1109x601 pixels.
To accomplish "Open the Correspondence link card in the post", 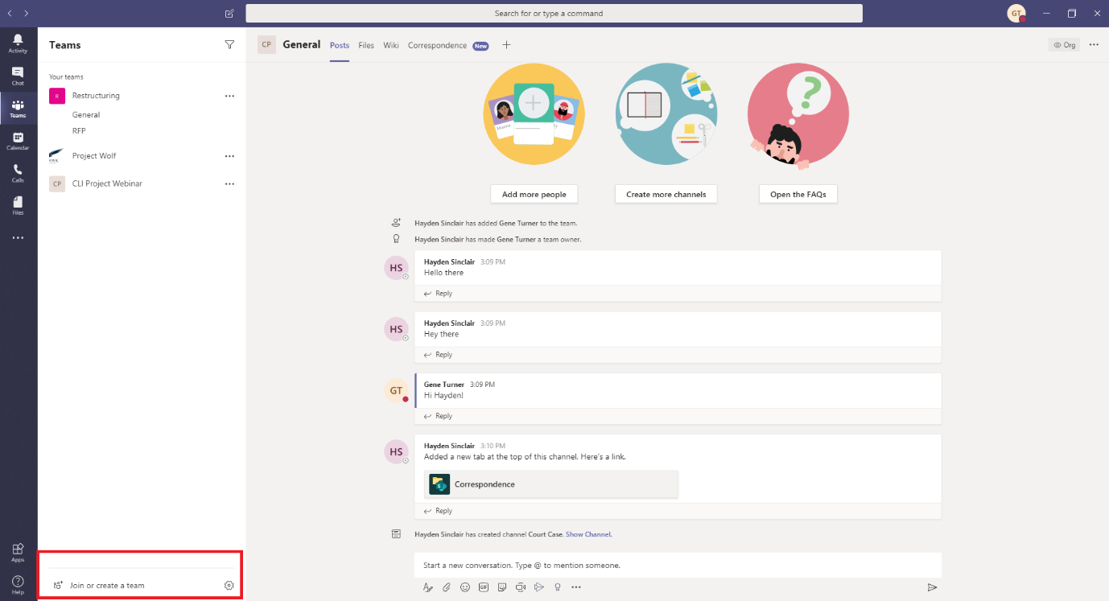I will point(551,484).
